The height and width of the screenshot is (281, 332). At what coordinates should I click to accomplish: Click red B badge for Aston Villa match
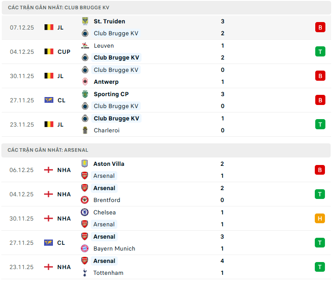[320, 170]
